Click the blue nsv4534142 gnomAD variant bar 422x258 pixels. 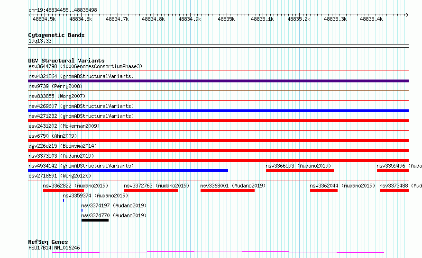click(x=128, y=170)
